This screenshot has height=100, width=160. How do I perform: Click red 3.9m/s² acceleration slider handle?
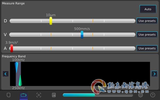[12, 48]
